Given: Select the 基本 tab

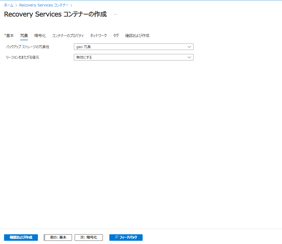Looking at the screenshot, I should pos(9,35).
